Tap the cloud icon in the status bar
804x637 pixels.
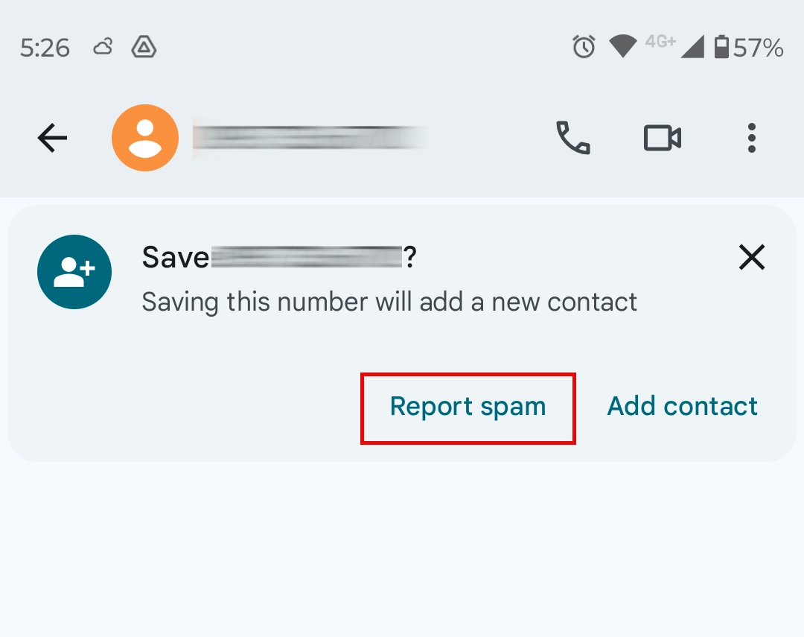(102, 46)
